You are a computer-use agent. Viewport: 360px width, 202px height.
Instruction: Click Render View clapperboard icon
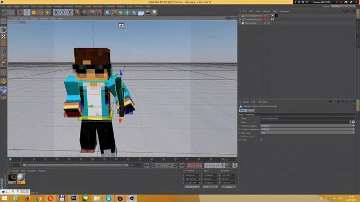pyautogui.click(x=85, y=12)
